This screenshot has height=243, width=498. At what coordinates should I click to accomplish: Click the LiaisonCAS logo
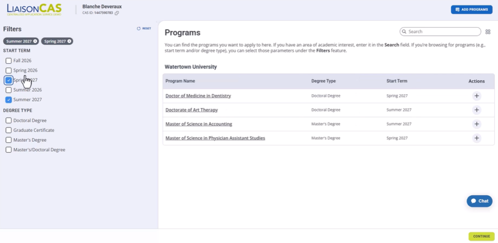(35, 10)
